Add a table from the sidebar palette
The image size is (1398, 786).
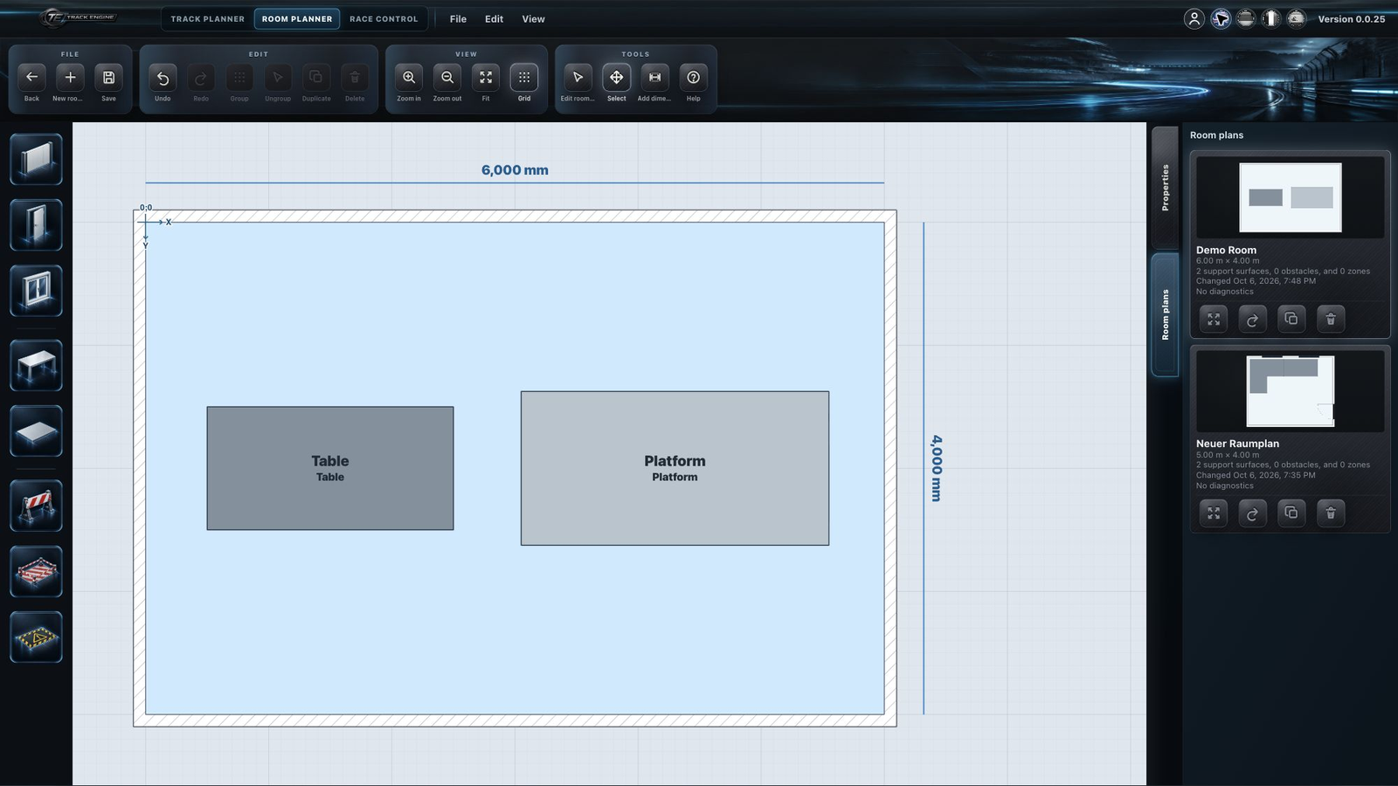pyautogui.click(x=36, y=366)
